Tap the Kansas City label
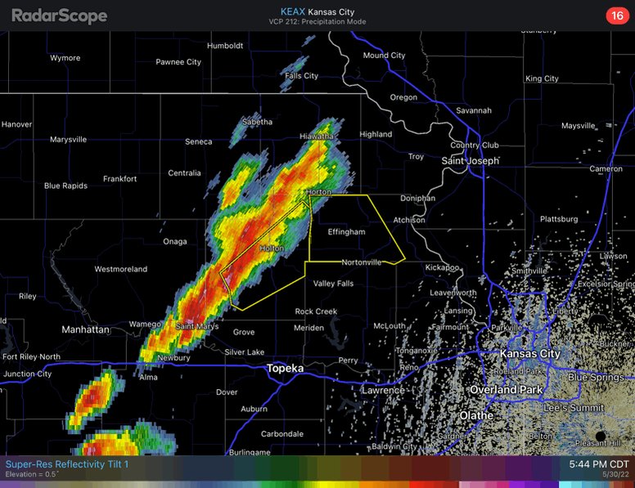The height and width of the screenshot is (488, 635). tap(529, 353)
